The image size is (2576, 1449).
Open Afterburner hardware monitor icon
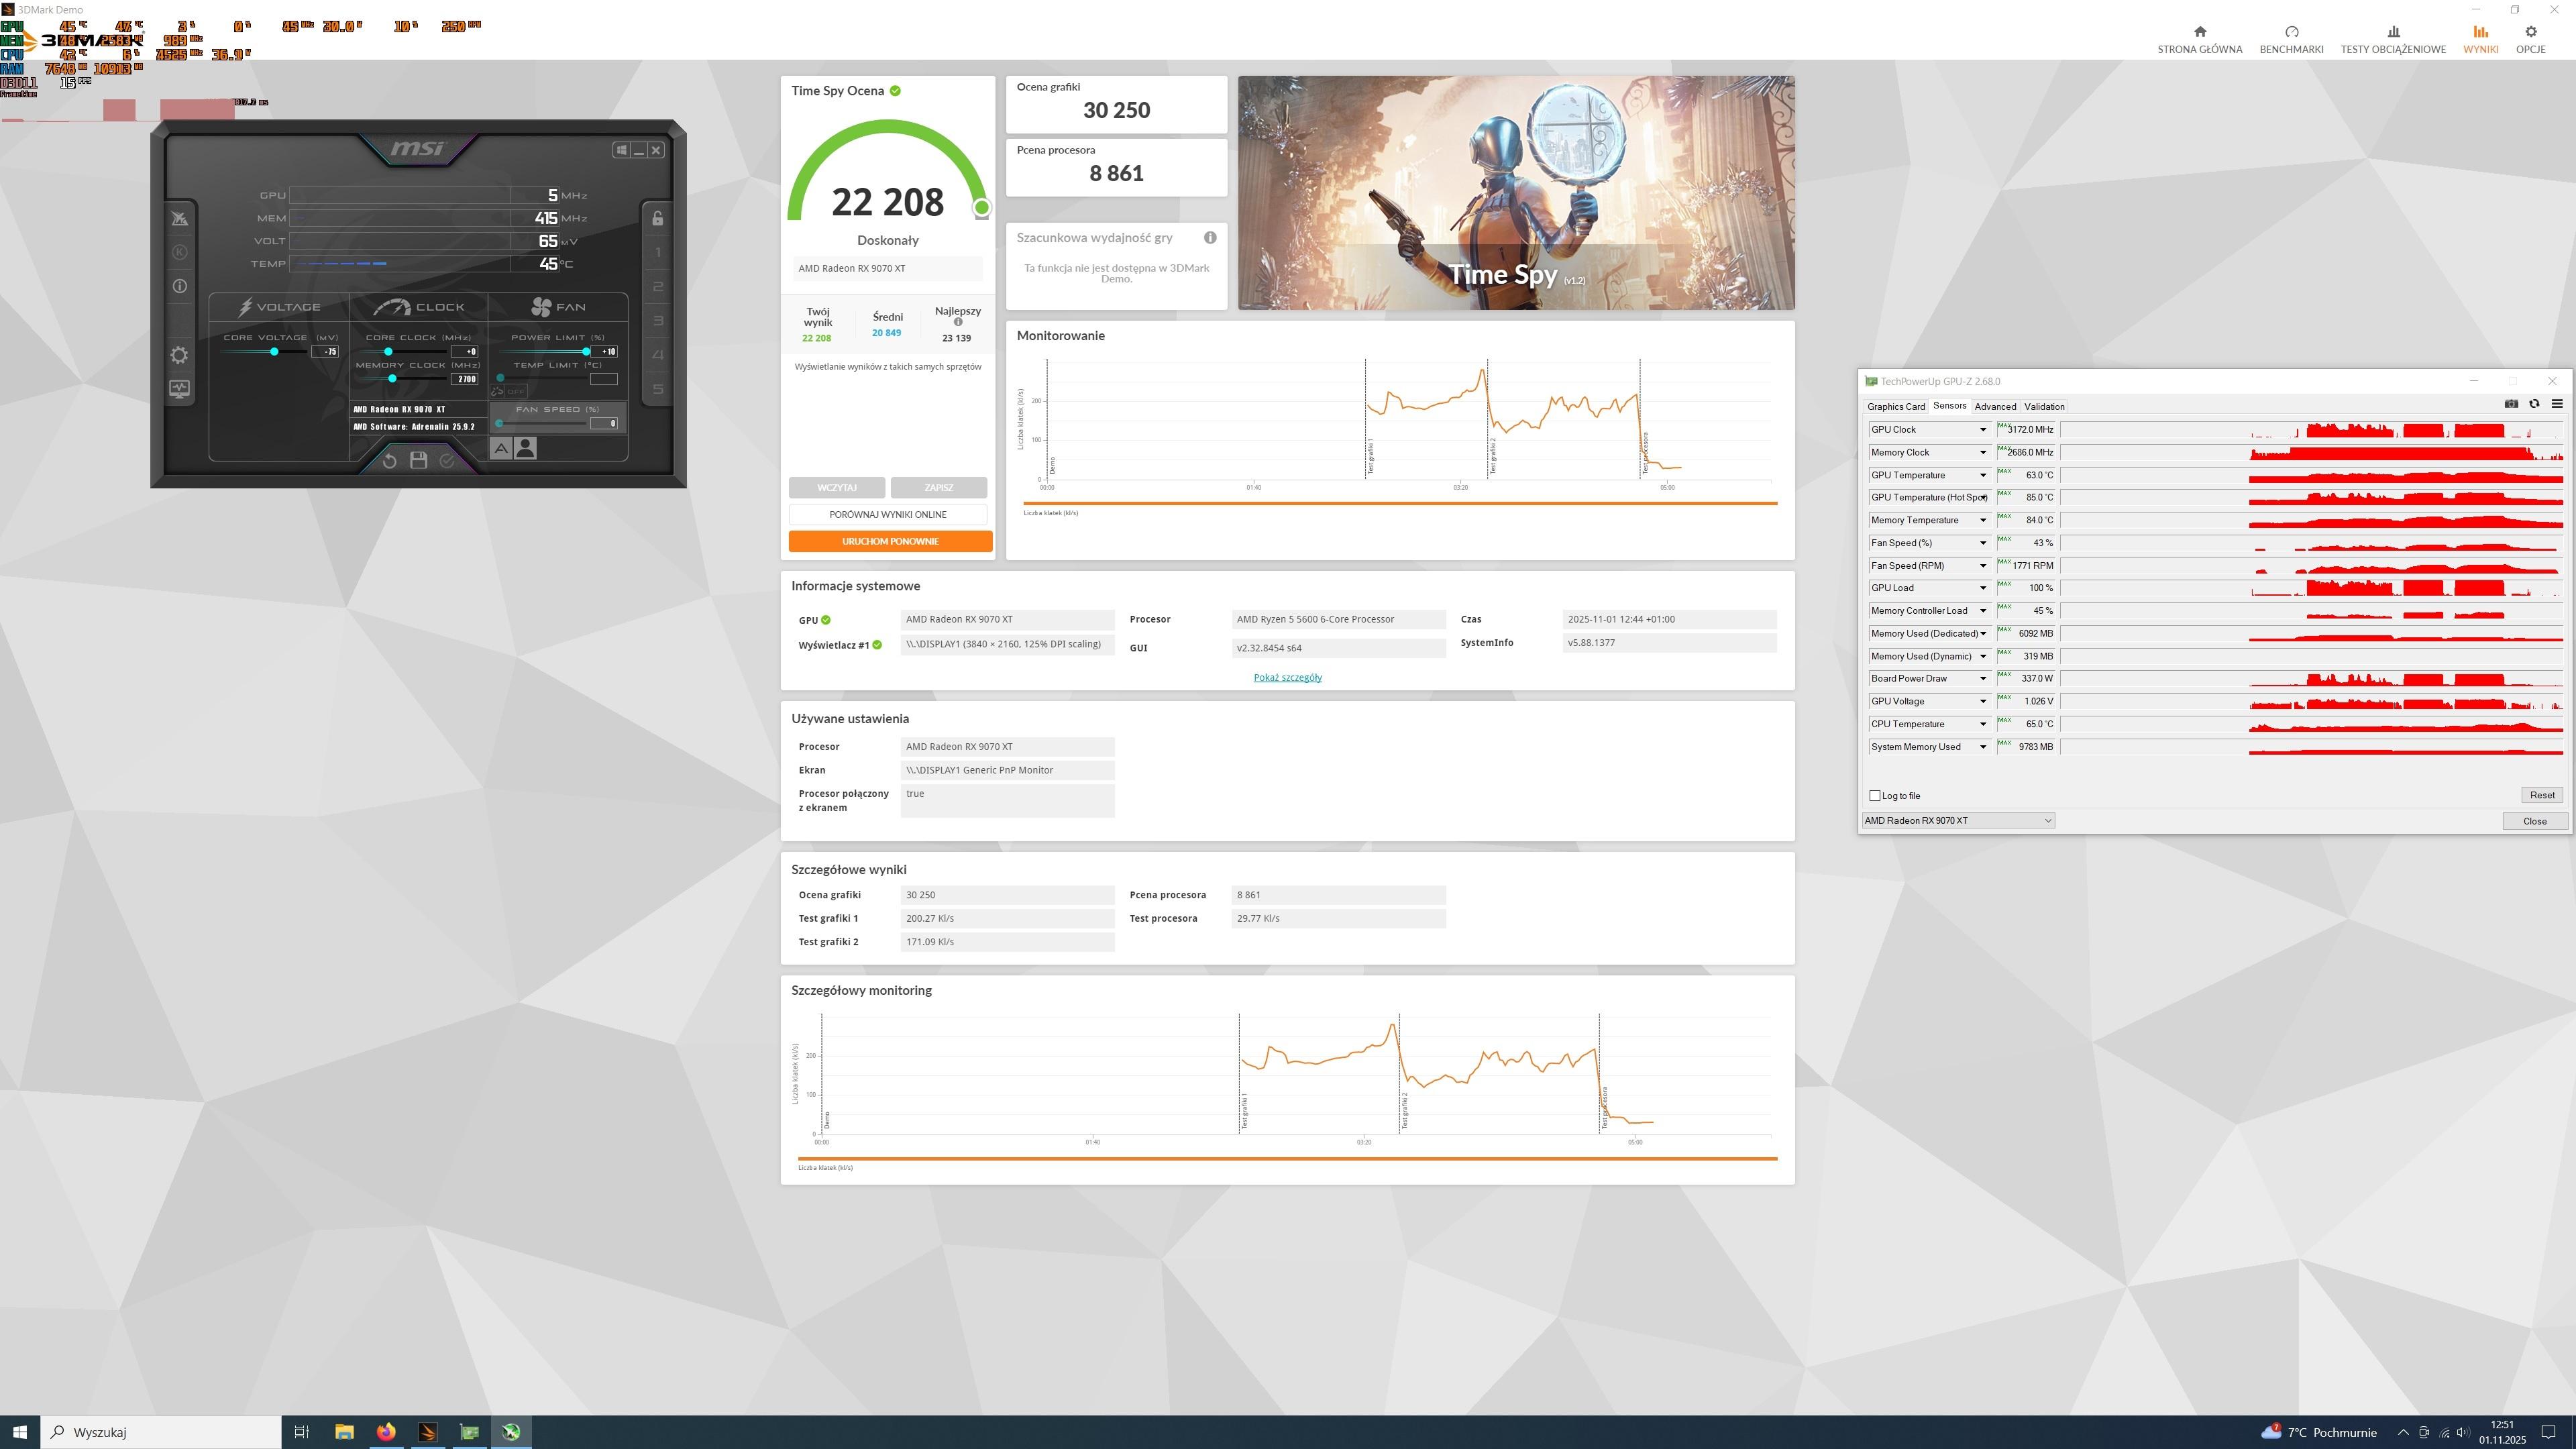tap(179, 388)
